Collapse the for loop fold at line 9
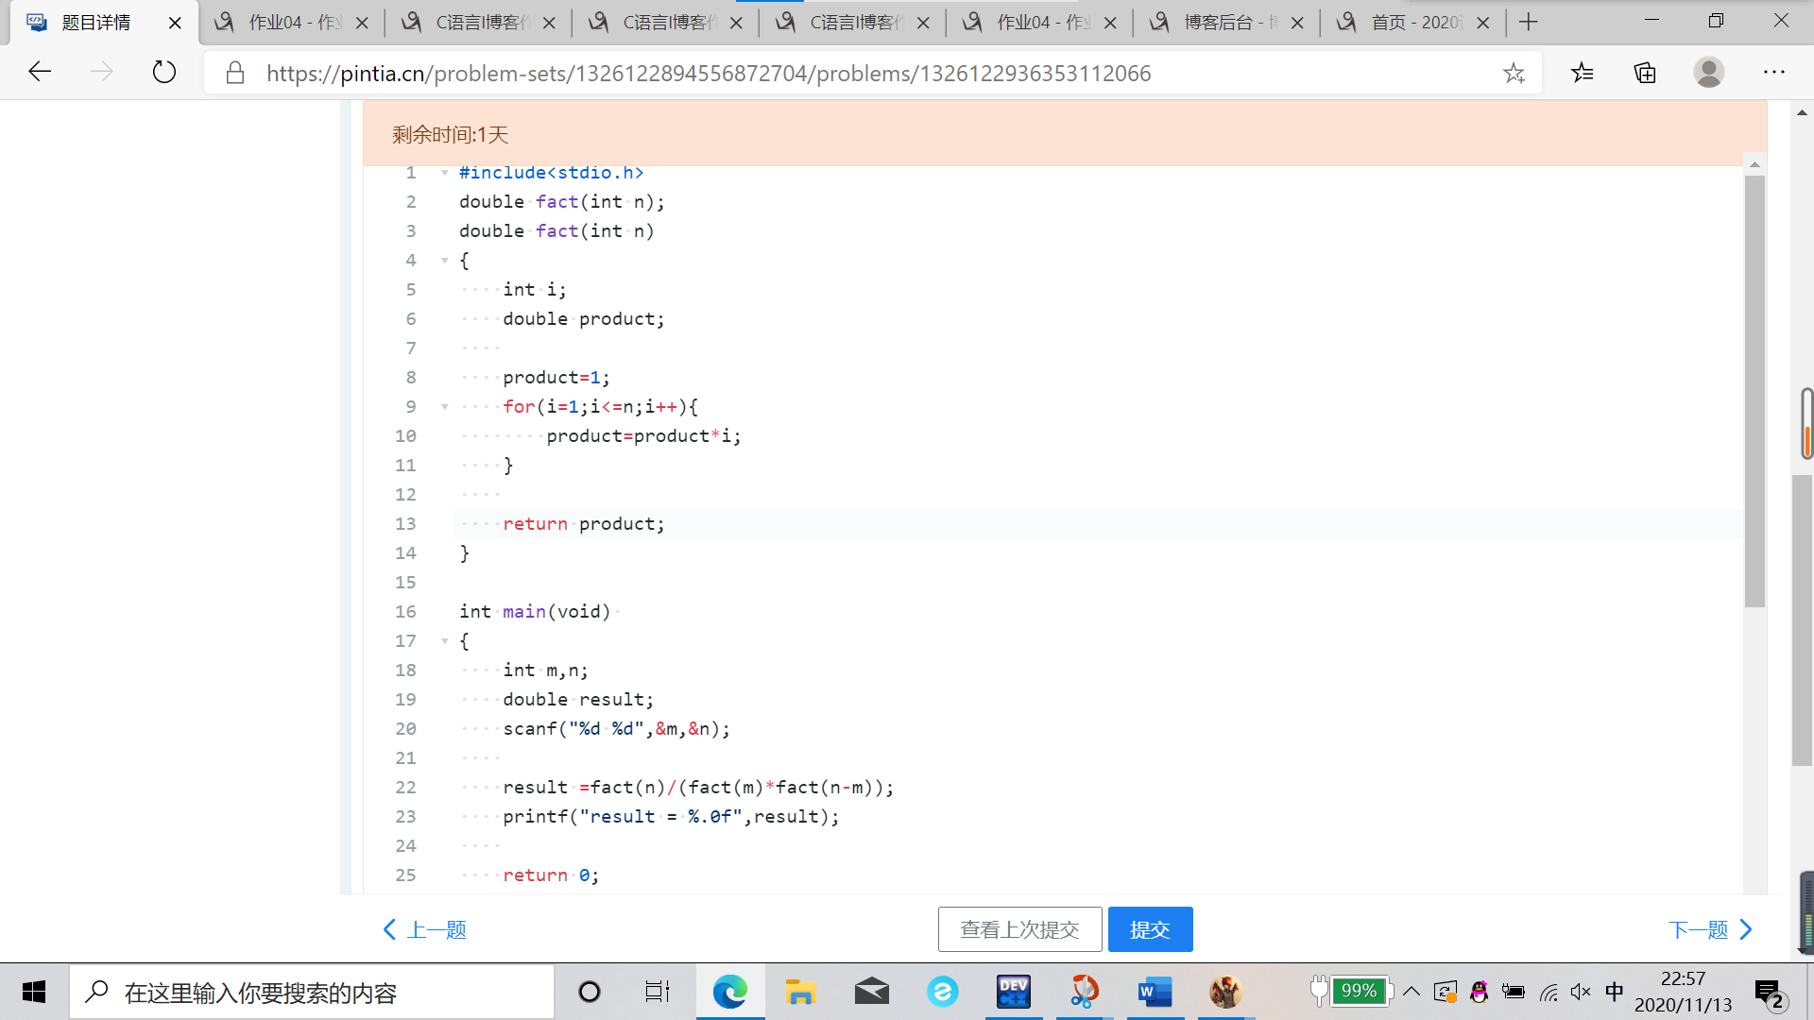This screenshot has width=1814, height=1020. pyautogui.click(x=444, y=407)
